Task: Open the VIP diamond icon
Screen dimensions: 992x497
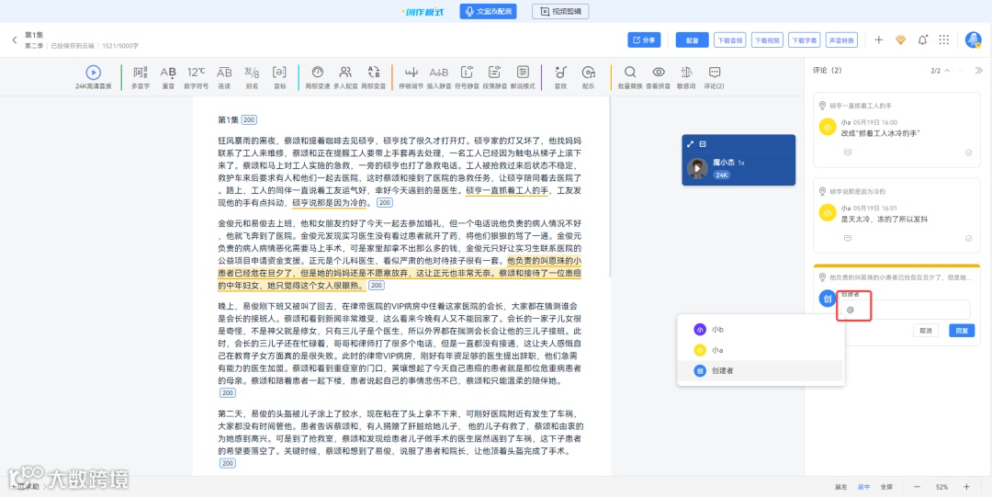Action: pyautogui.click(x=901, y=40)
